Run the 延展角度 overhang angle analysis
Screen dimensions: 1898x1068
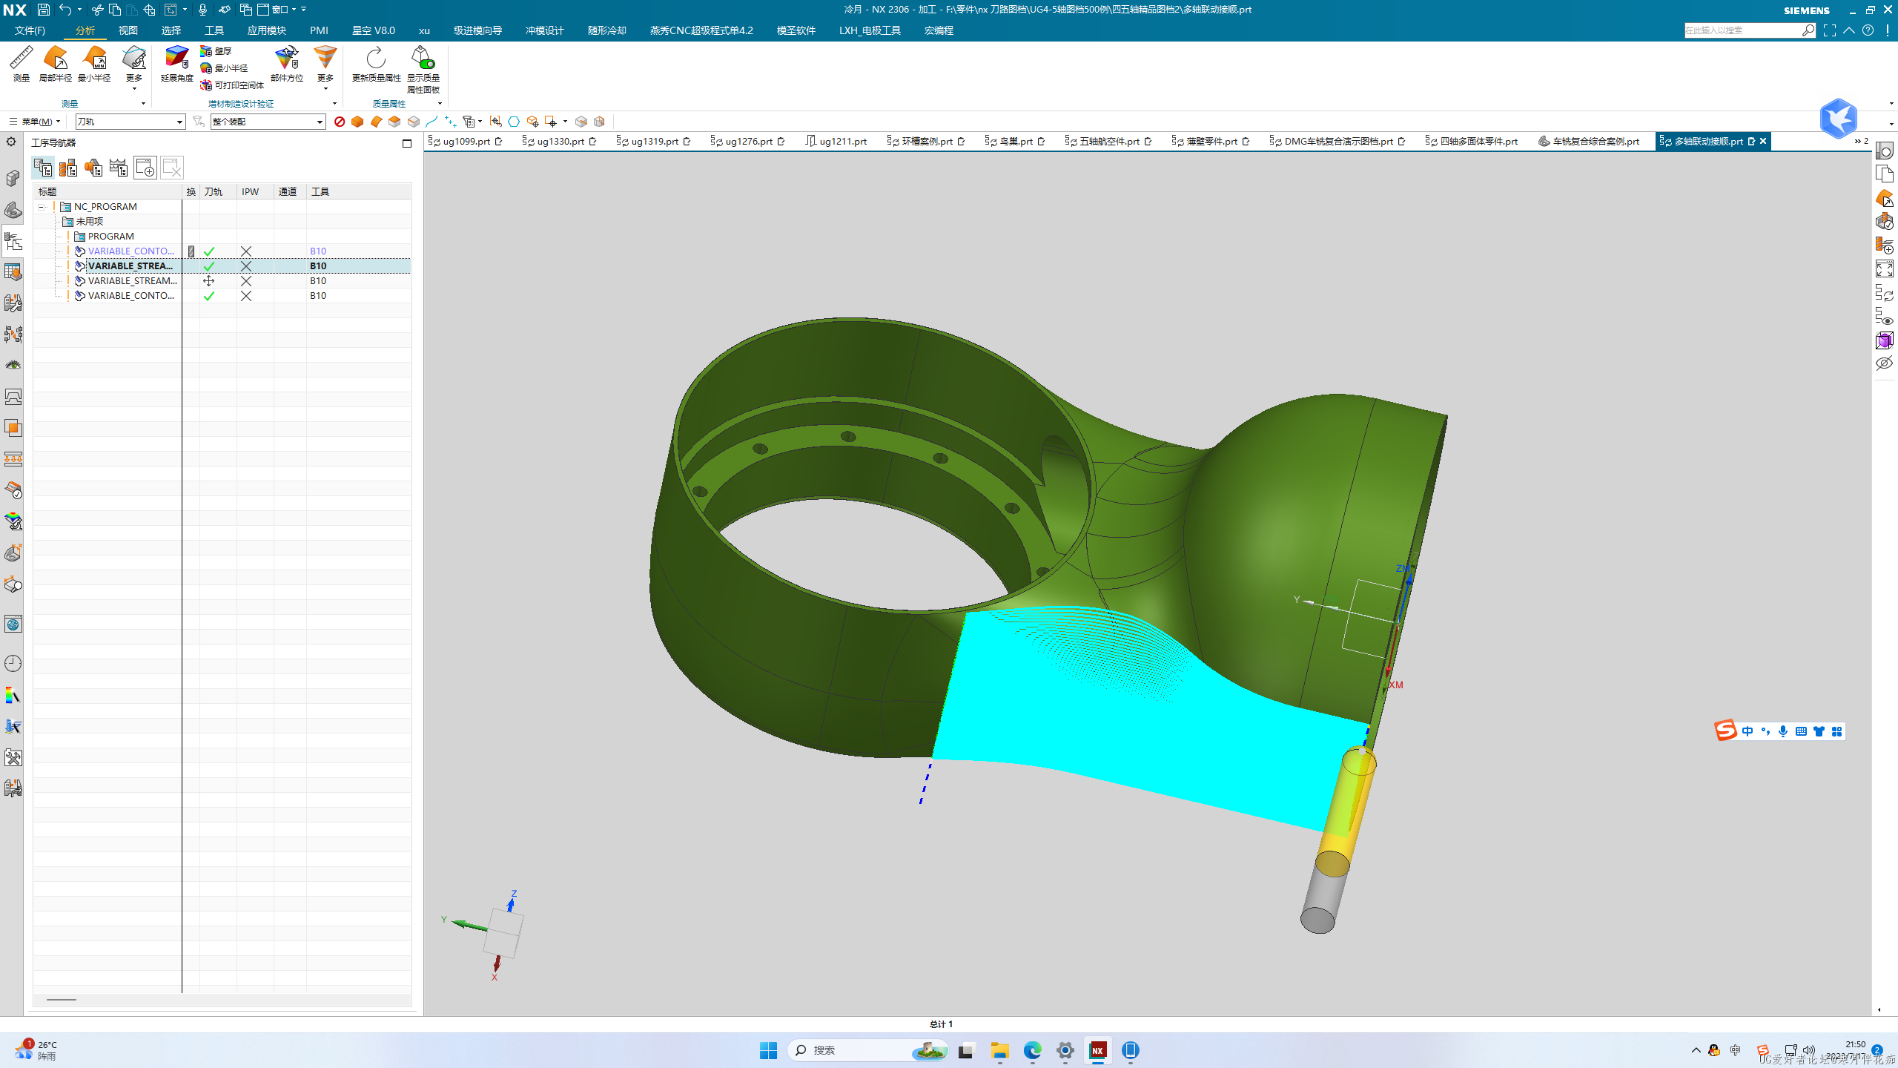click(176, 64)
